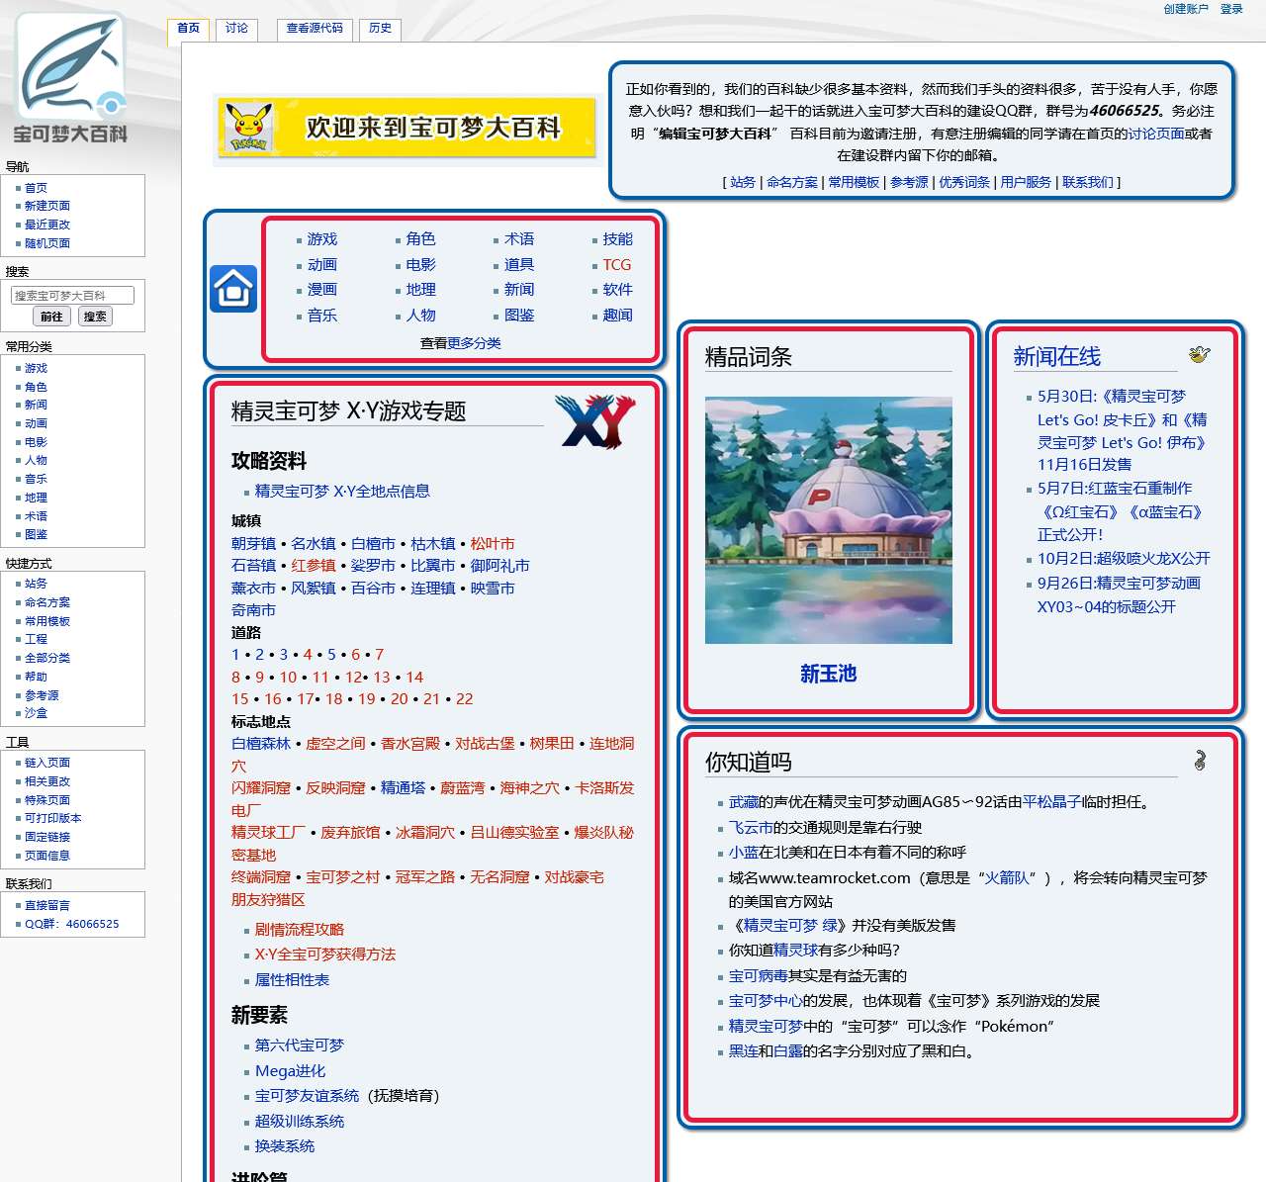The width and height of the screenshot is (1266, 1182).
Task: Open the TCG category link
Action: click(616, 265)
